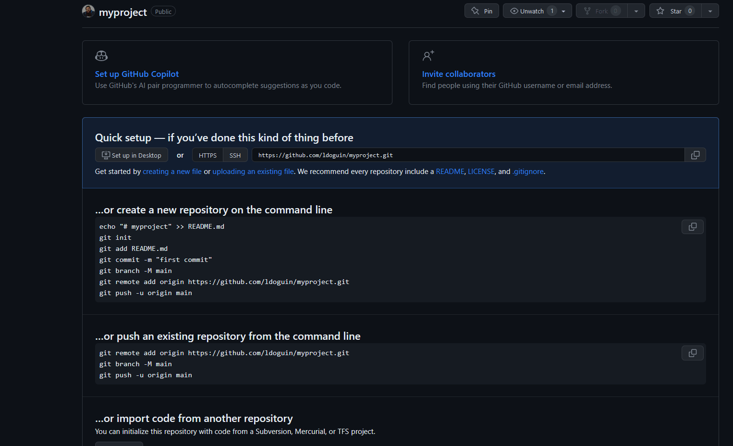Open the Star lists dropdown arrow
733x446 pixels.
(710, 11)
